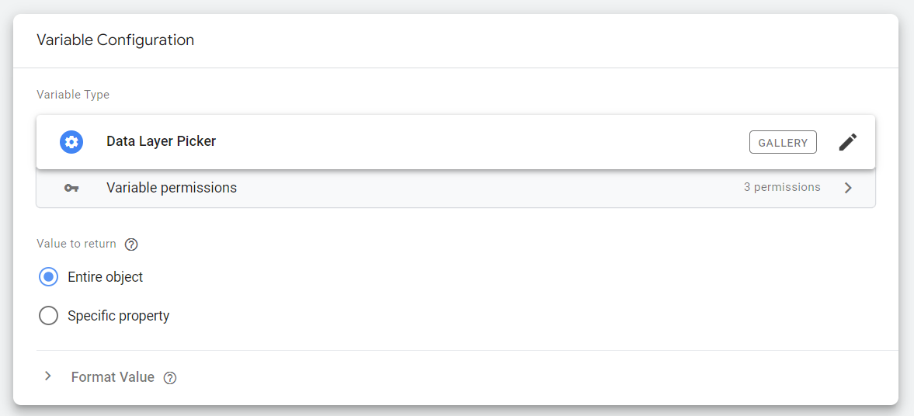Click the Entire object option label
914x416 pixels.
(106, 277)
